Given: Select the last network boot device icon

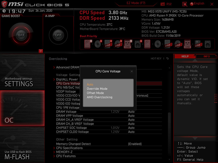Looking at the screenshot, I should point(208,44).
